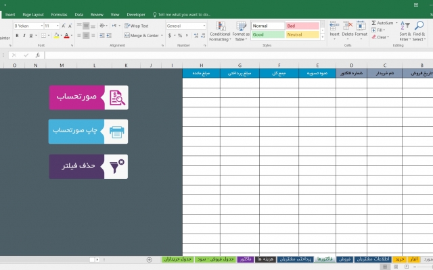433x270 pixels.
Task: Apply Normal cell style
Action: point(268,26)
